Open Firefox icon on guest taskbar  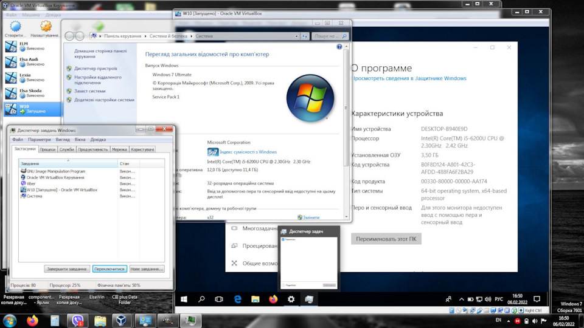tap(273, 299)
